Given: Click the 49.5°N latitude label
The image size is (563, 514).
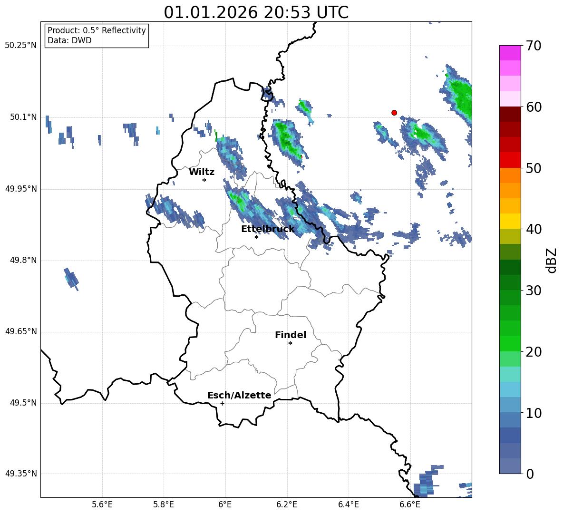Looking at the screenshot, I should 23,403.
